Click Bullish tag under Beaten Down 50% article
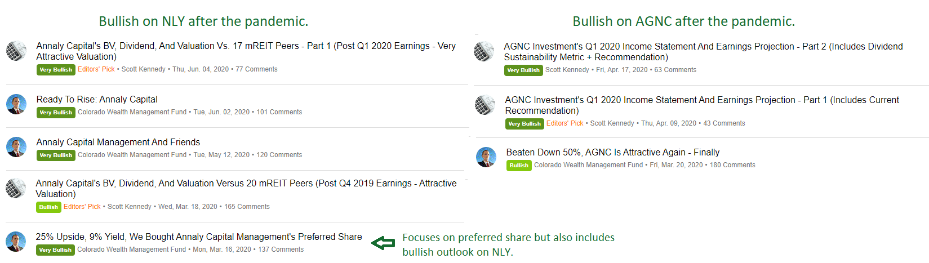Viewport: 929px width, 263px height. (519, 166)
